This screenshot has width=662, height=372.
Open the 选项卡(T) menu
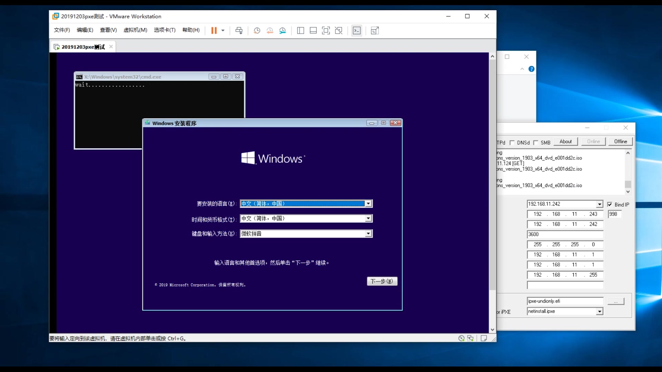click(x=165, y=30)
